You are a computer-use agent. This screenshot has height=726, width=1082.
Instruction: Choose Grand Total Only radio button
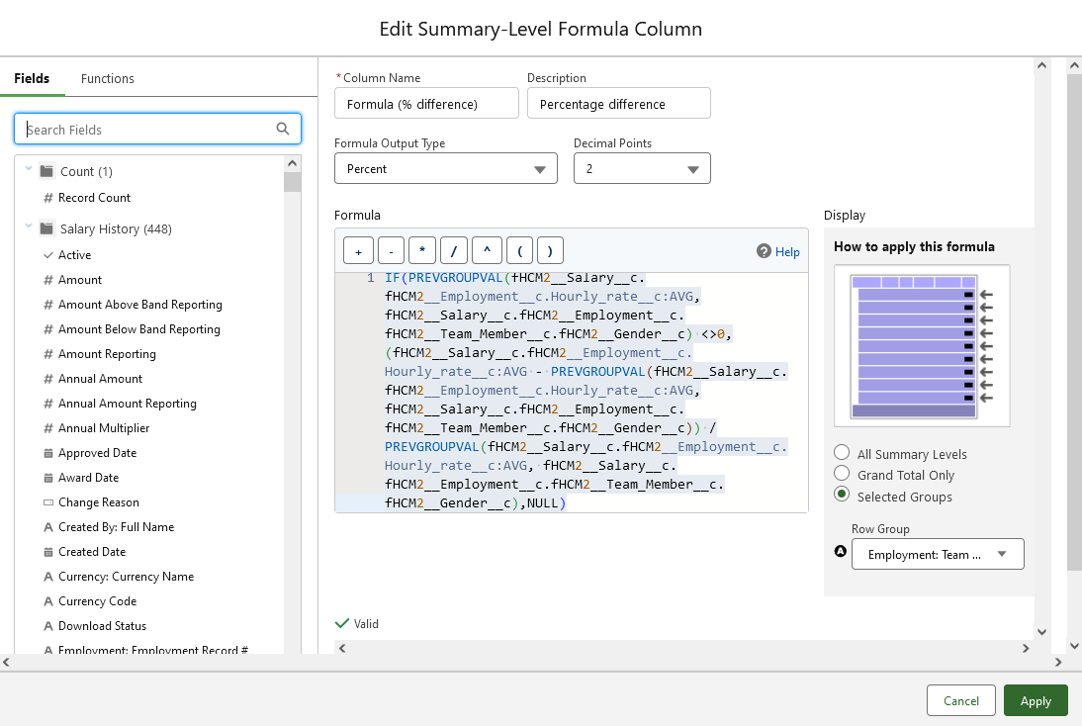pyautogui.click(x=842, y=475)
